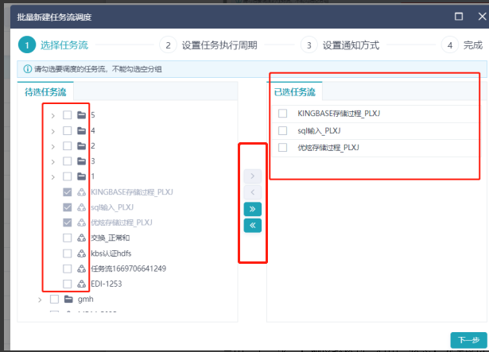Click the 下一步 button

[x=467, y=339]
